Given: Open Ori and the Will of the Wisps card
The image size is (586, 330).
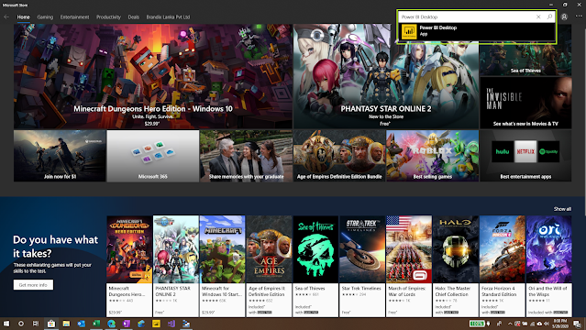Looking at the screenshot, I should [548, 266].
